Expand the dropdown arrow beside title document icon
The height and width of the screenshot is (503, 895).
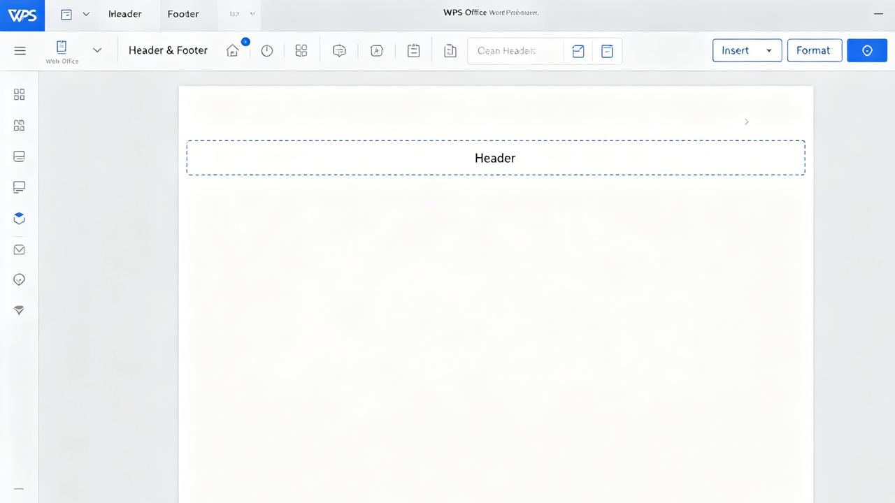coord(86,14)
